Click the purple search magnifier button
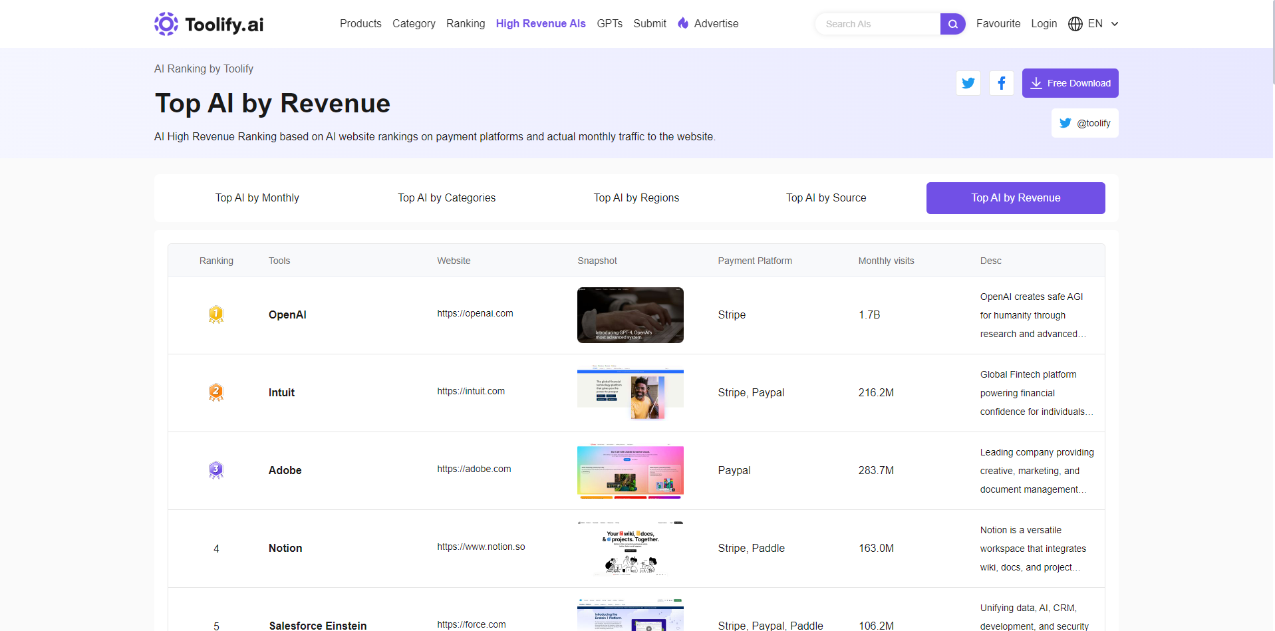The image size is (1275, 631). point(952,24)
